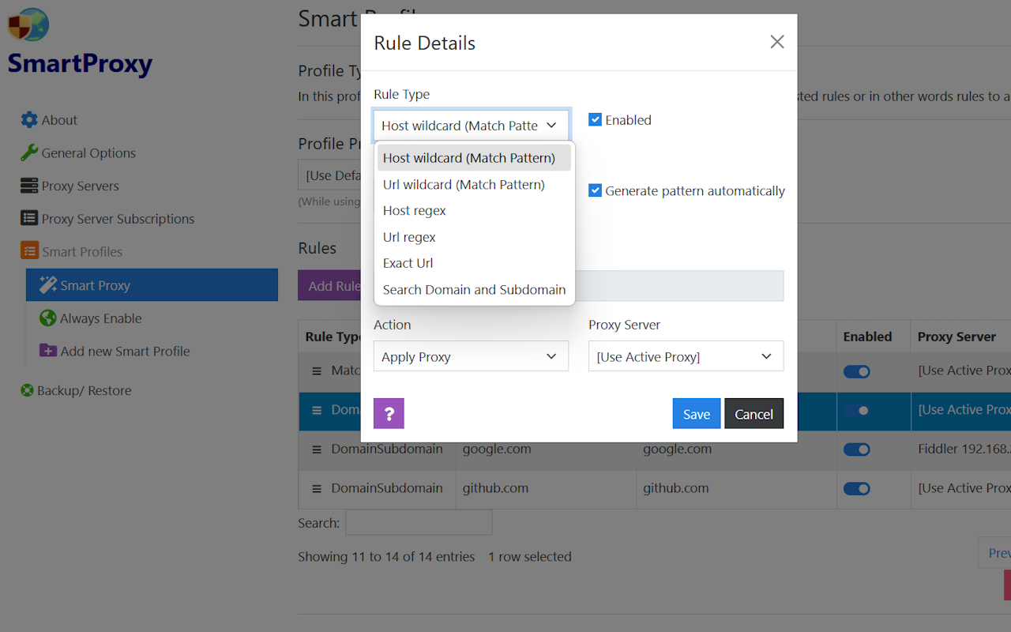This screenshot has width=1011, height=632.
Task: Open the Action dropdown showing Apply Proxy
Action: 471,356
